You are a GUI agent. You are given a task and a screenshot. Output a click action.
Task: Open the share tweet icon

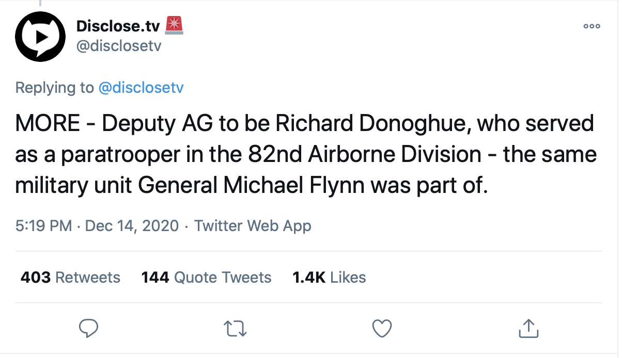pos(528,328)
